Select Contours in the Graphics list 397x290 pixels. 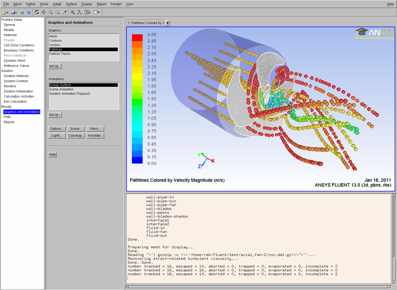click(x=55, y=41)
